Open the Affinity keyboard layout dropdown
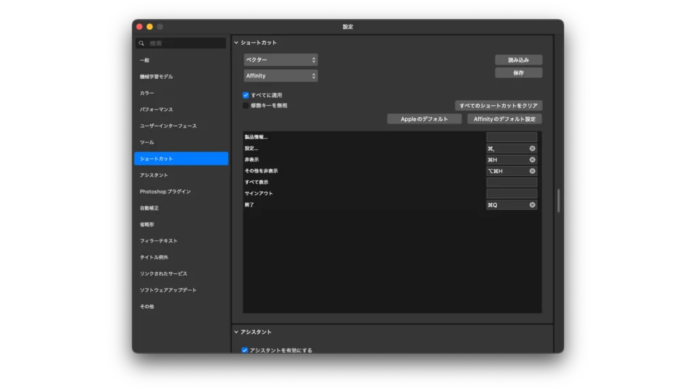 281,75
